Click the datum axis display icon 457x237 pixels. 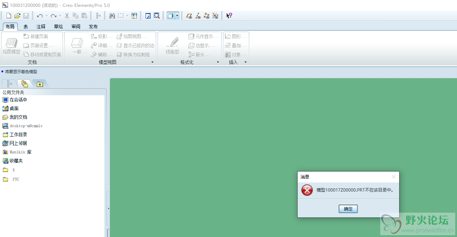point(198,16)
